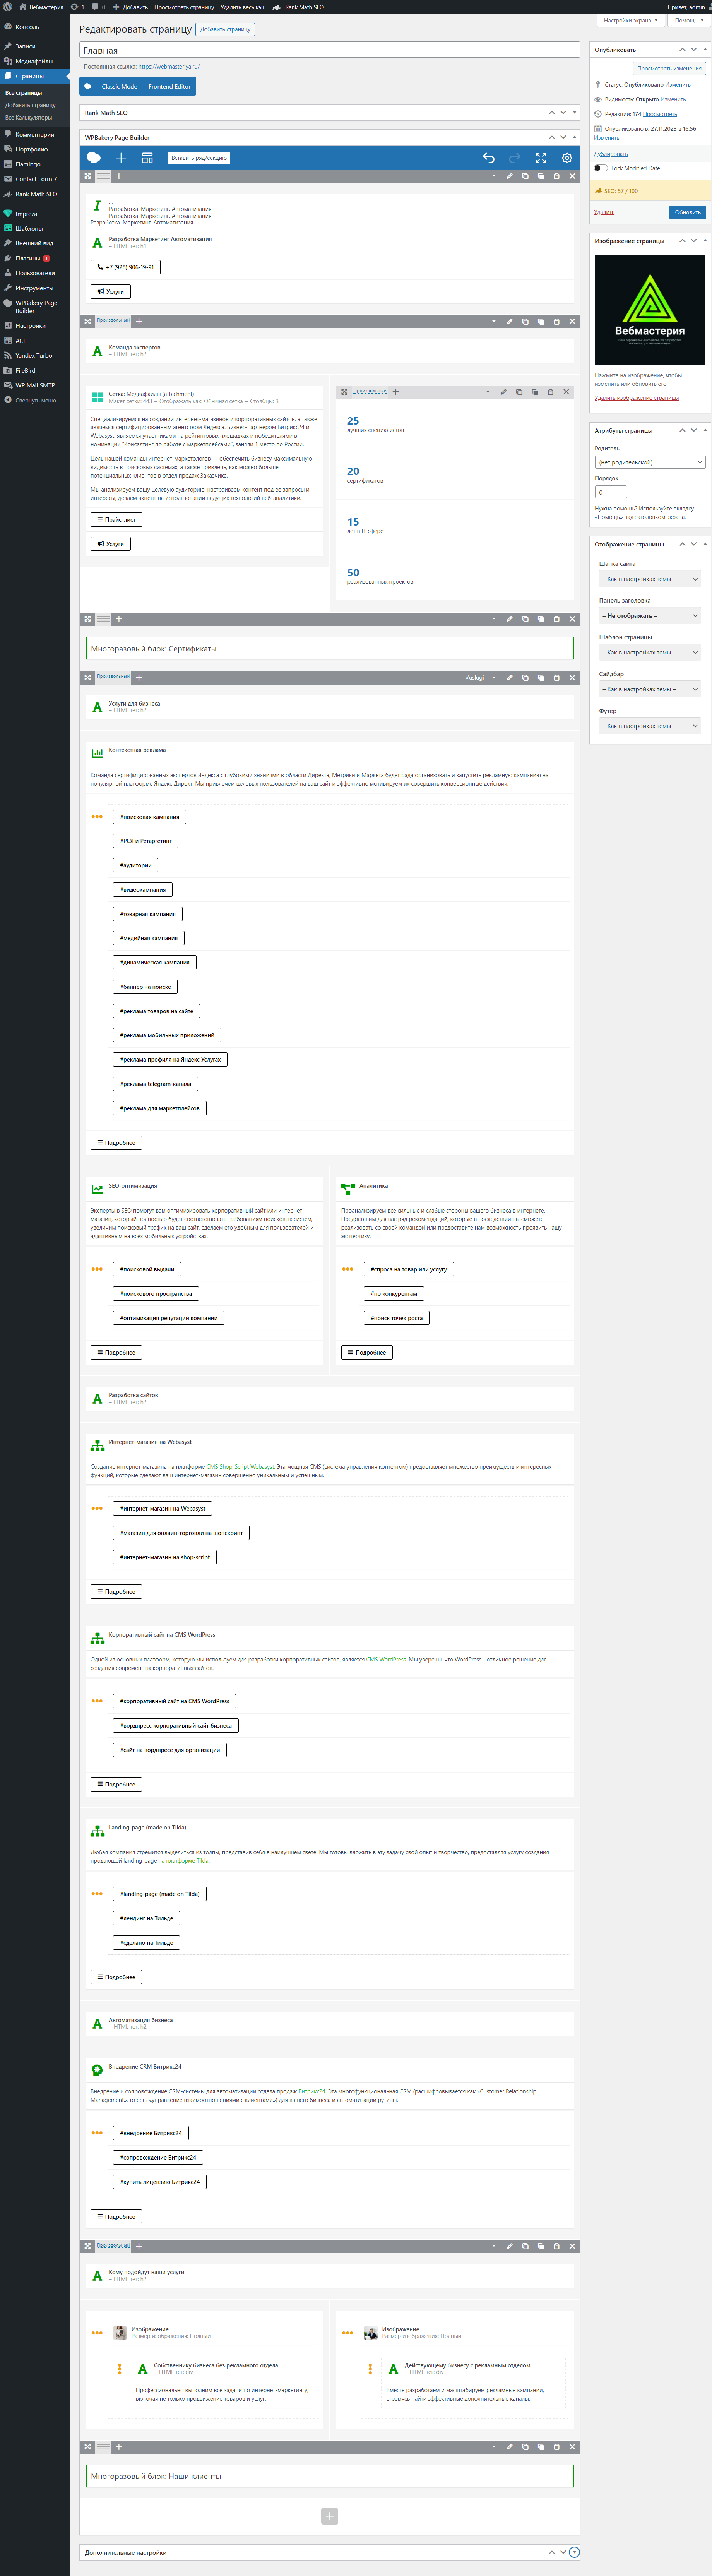This screenshot has height=2576, width=712.
Task: Click the WordPress logo in admin bar
Action: (8, 7)
